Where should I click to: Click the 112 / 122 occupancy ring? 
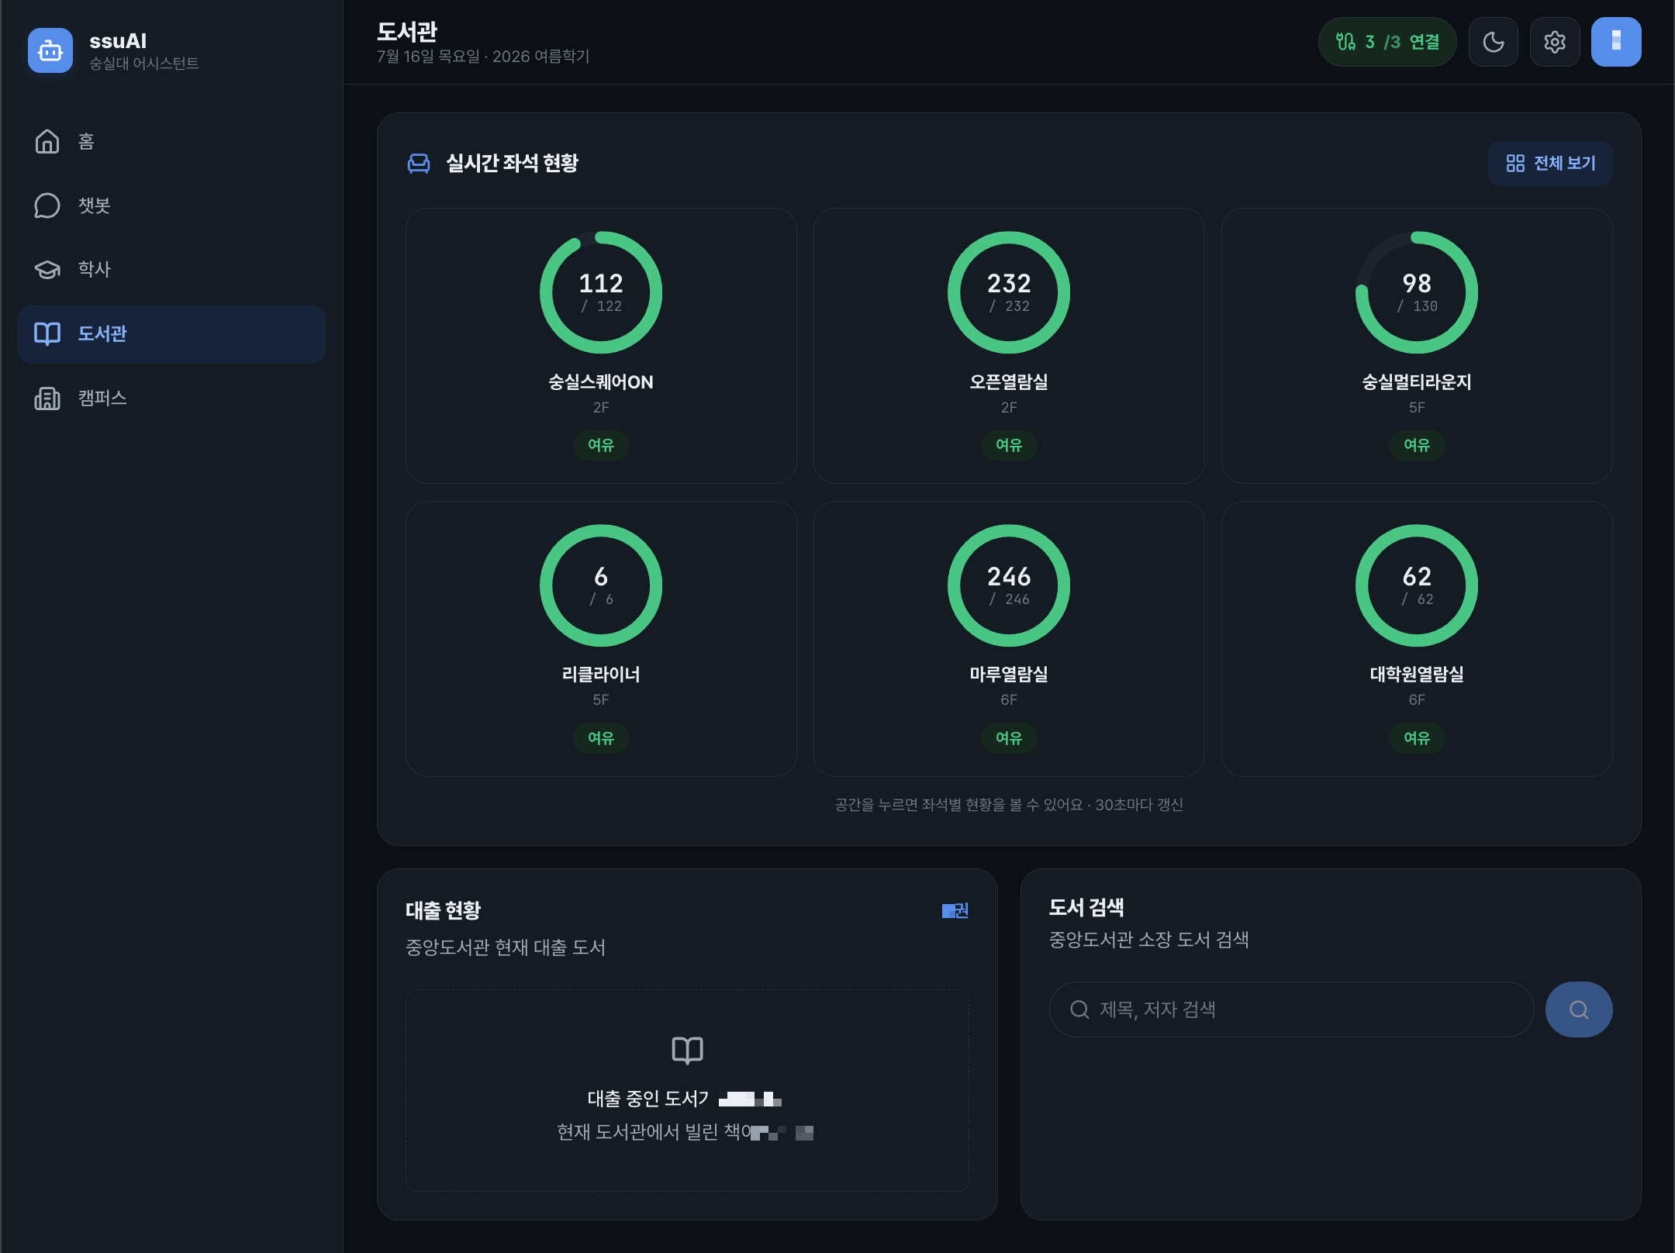click(601, 292)
